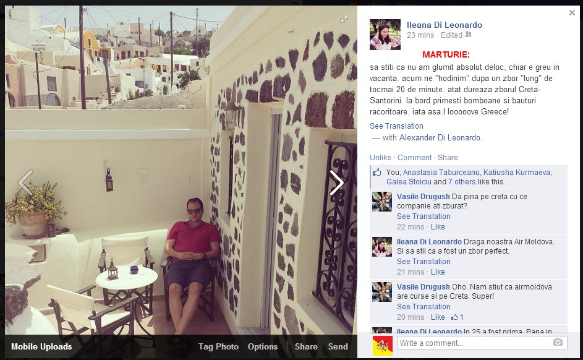
Task: Open post audience friends icon by Edited
Action: (x=468, y=35)
